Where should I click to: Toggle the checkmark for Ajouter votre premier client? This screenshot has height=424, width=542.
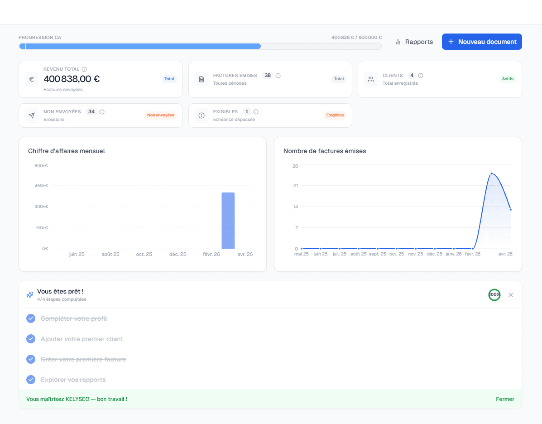coord(31,339)
